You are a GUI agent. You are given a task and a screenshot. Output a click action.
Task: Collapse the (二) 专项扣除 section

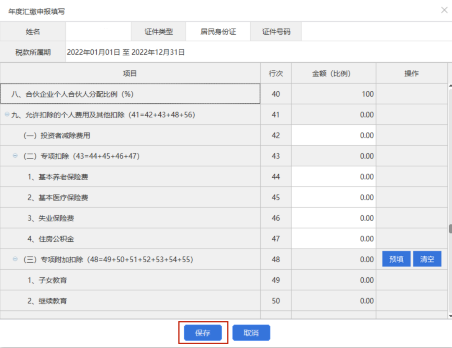pos(15,156)
